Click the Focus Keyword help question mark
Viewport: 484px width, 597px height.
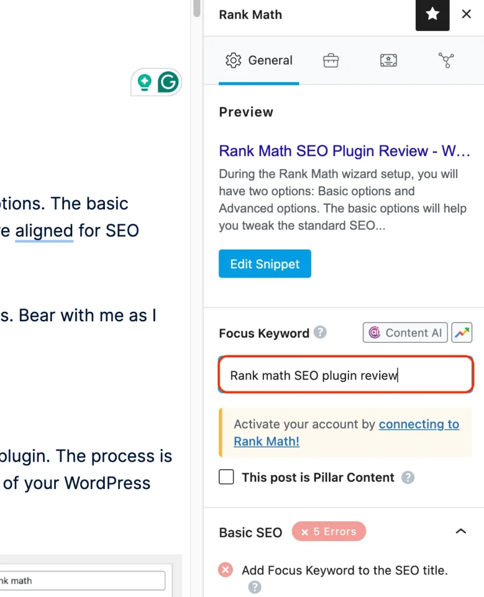(x=319, y=333)
